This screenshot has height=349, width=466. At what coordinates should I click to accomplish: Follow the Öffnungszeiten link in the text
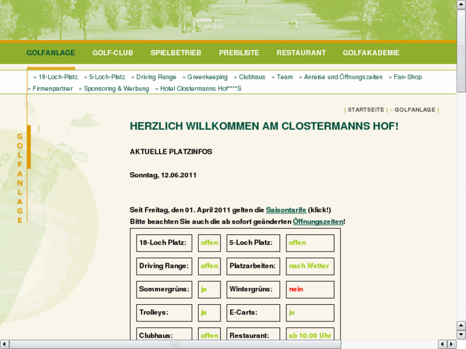coord(318,222)
